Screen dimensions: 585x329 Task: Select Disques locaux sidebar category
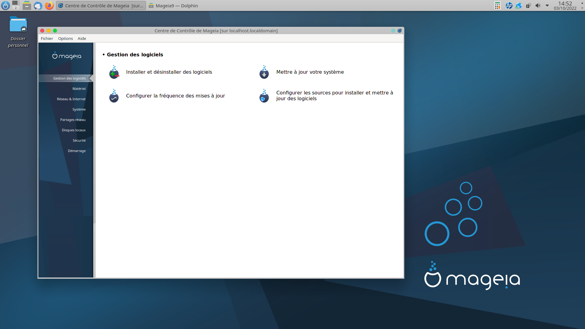74,130
